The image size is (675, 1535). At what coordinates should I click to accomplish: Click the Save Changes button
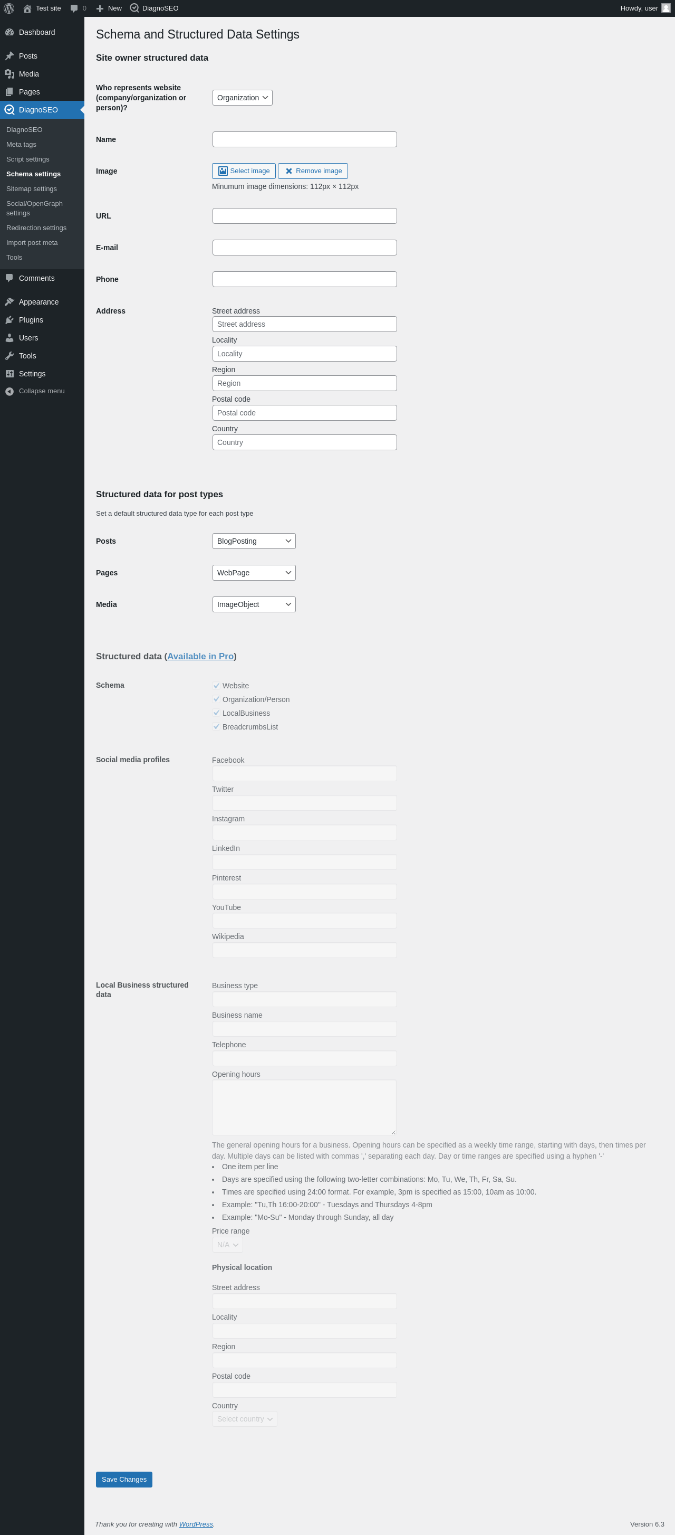[x=124, y=1480]
